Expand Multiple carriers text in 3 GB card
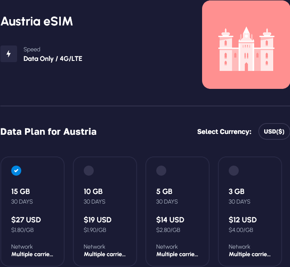The width and height of the screenshot is (290, 267). tap(250, 254)
